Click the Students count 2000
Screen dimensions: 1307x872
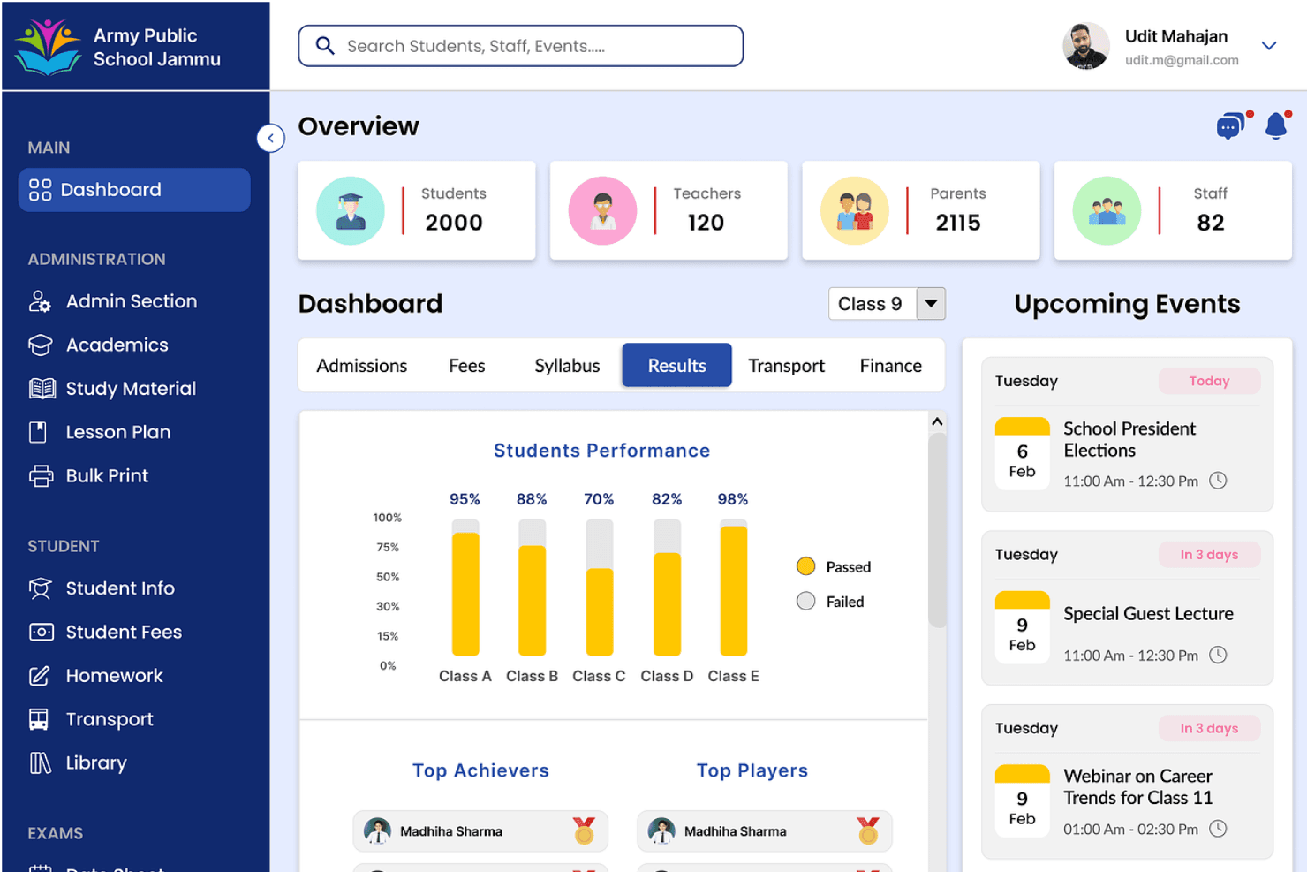(x=454, y=223)
